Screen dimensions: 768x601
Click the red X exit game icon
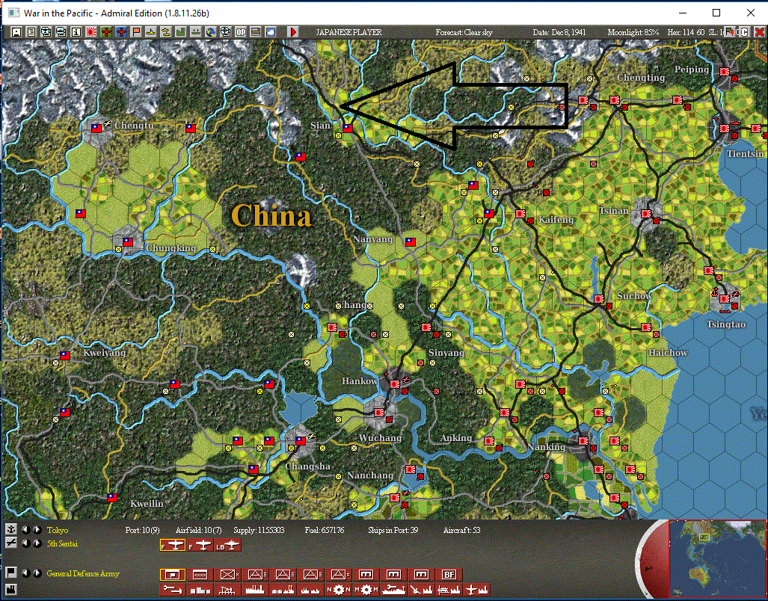click(759, 32)
